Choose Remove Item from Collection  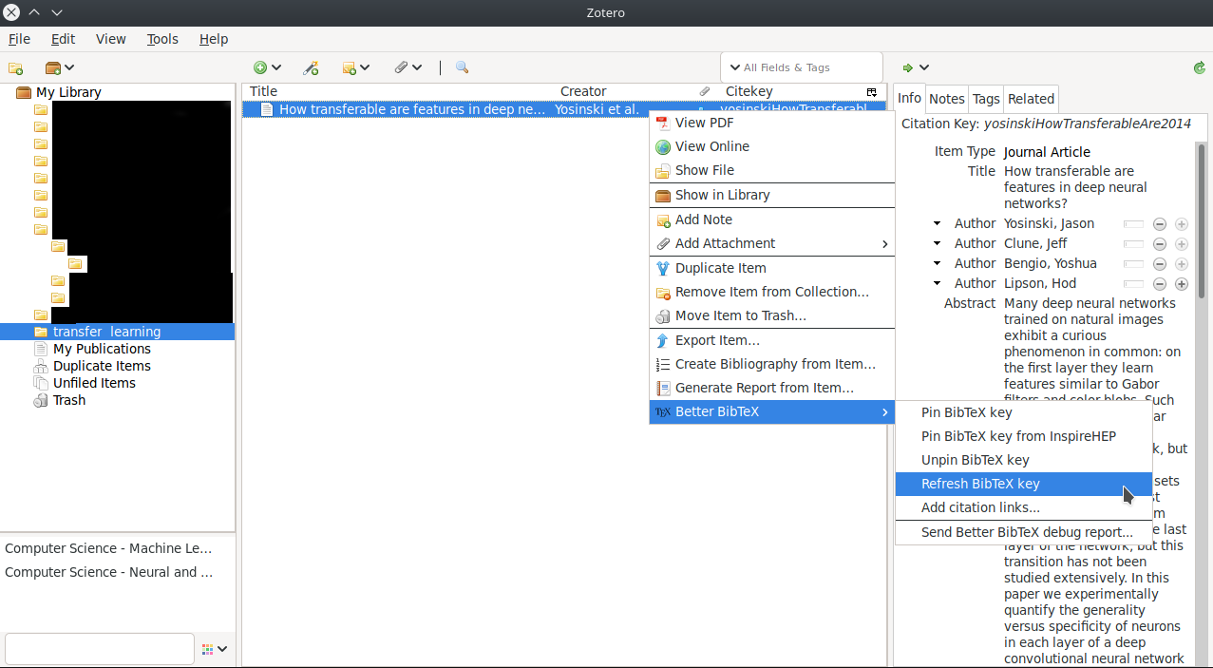(772, 292)
